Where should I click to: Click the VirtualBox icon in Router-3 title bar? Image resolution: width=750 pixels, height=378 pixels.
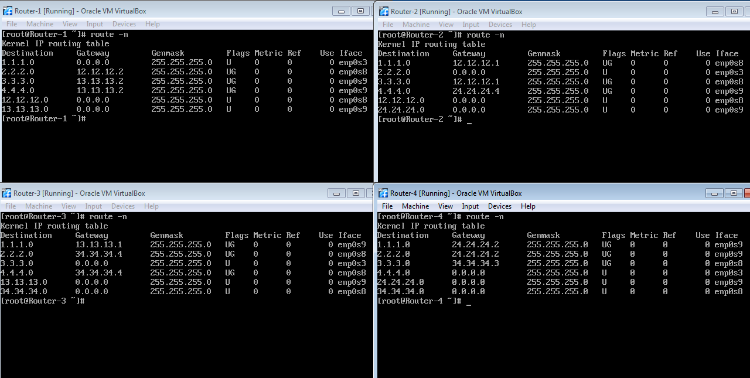tap(6, 193)
